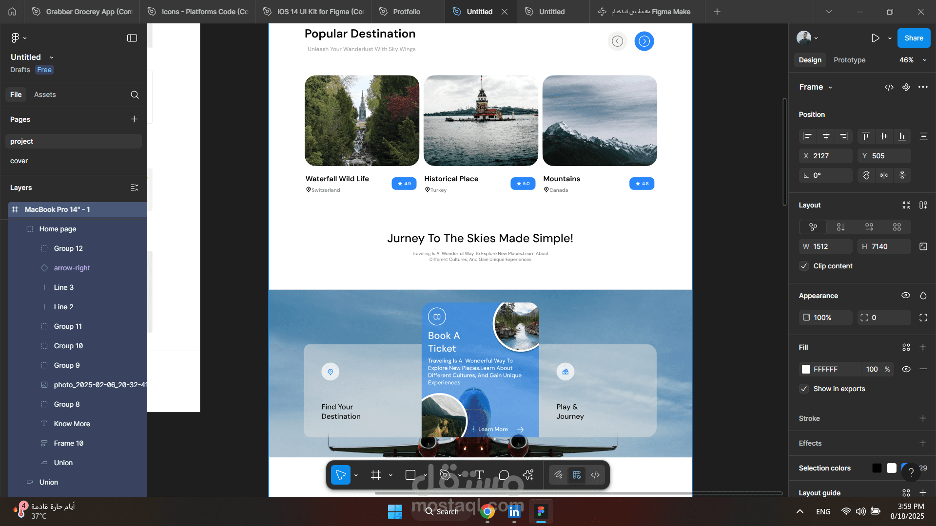The width and height of the screenshot is (936, 526).
Task: Select the arrow-right layer in Layers
Action: tap(72, 268)
